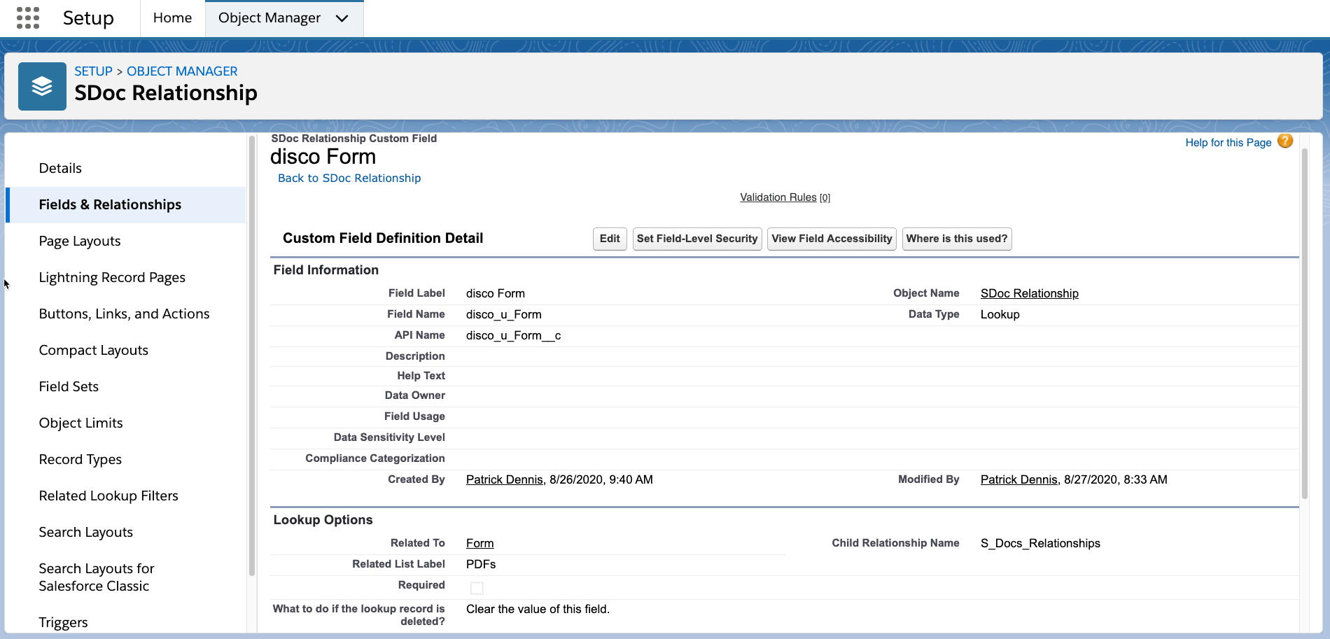Click the API Name value disco_u_Form__c

pos(513,335)
